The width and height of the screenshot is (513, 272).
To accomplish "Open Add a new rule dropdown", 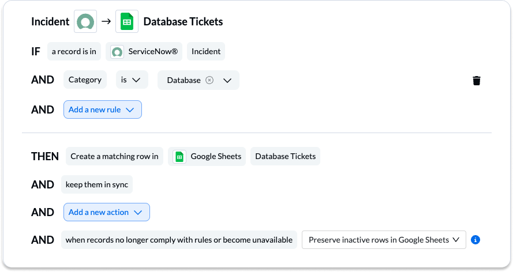I will (103, 109).
